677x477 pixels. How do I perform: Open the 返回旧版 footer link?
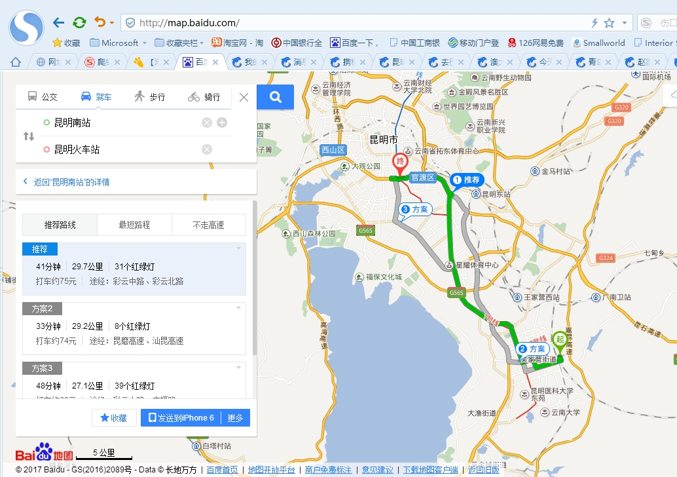484,470
